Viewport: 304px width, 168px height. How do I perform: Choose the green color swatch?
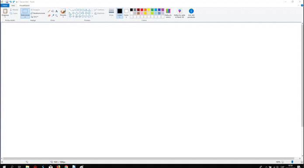152,10
